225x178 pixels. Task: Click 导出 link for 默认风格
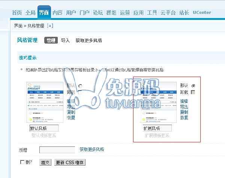point(71,107)
